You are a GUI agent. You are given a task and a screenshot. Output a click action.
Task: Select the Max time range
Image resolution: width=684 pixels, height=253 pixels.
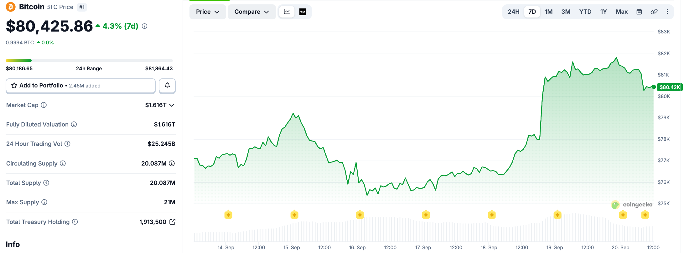tap(622, 12)
